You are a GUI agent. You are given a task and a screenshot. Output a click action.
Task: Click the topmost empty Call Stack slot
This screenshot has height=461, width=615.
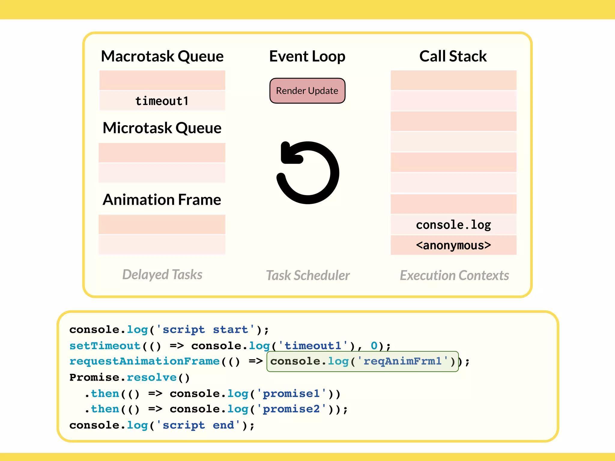tap(453, 80)
